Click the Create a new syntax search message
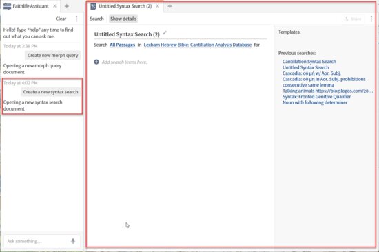The height and width of the screenshot is (252, 379). (50, 92)
